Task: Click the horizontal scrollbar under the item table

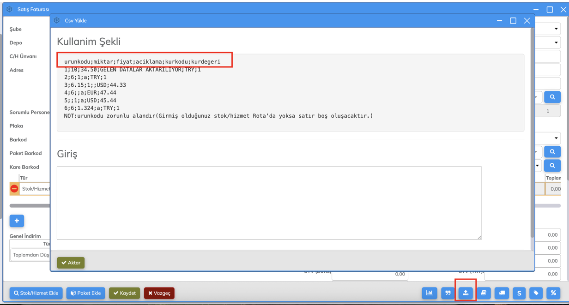Action: (30, 206)
